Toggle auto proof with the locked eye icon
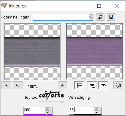Image resolution: width=126 pixels, height=116 pixels. 92,85
